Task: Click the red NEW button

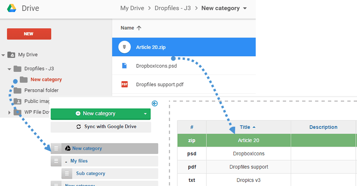Action: (29, 34)
